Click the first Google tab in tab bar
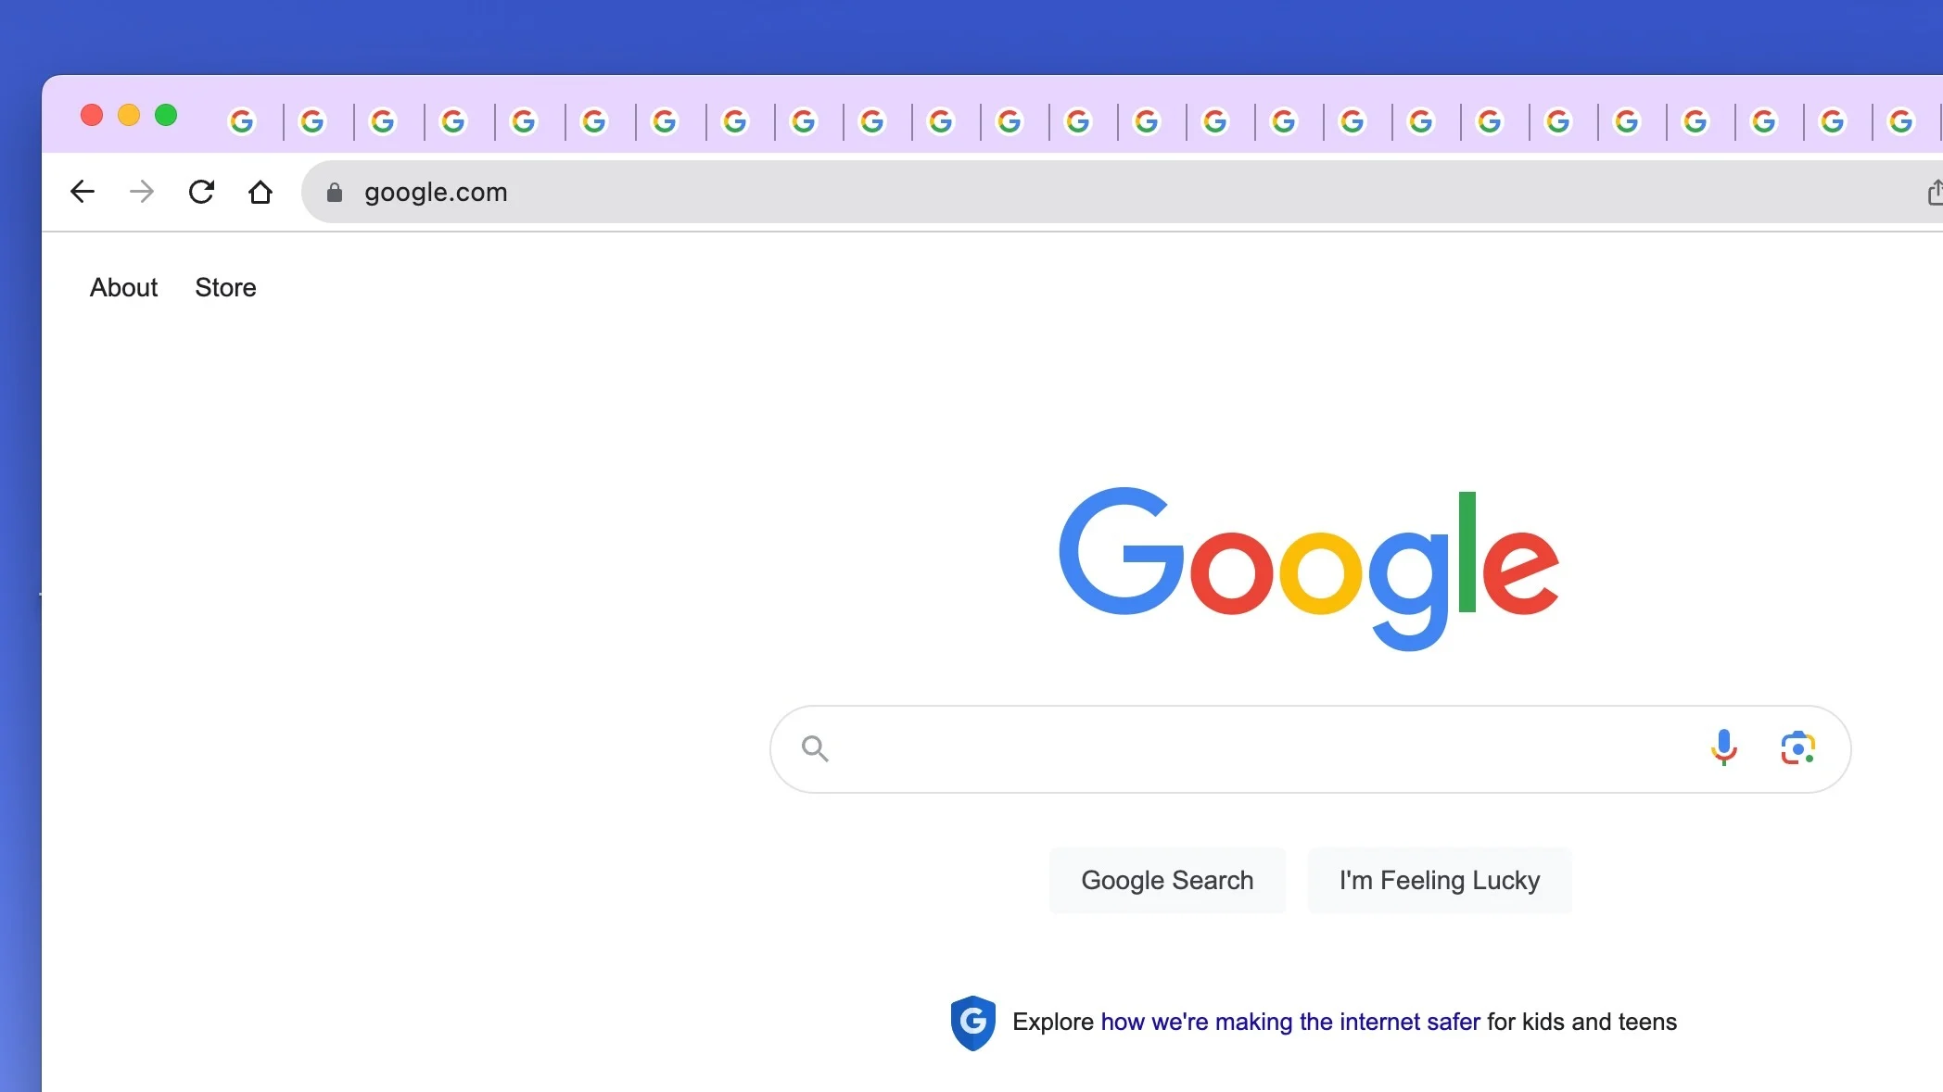 pos(240,120)
